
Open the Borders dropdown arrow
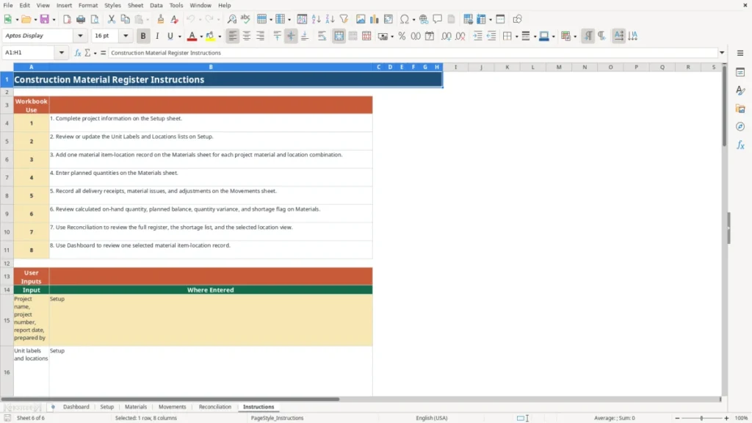516,37
